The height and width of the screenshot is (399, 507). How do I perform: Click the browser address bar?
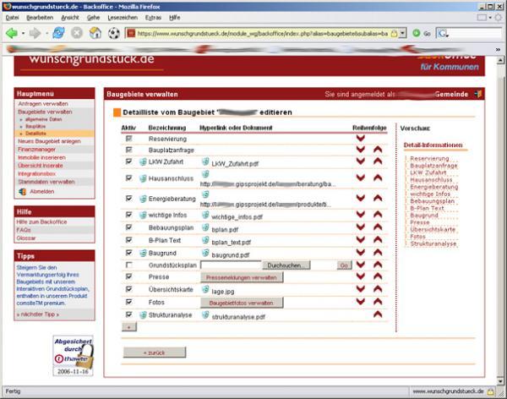pos(262,33)
